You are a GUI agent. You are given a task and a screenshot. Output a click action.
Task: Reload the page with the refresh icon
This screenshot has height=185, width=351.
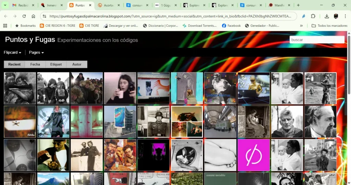click(24, 16)
